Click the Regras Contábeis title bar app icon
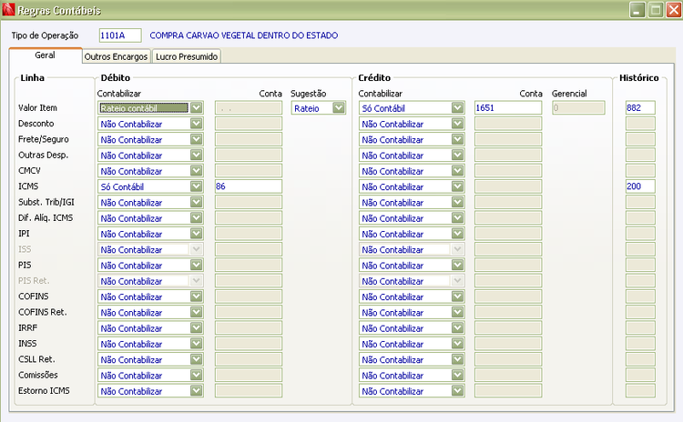 click(8, 9)
